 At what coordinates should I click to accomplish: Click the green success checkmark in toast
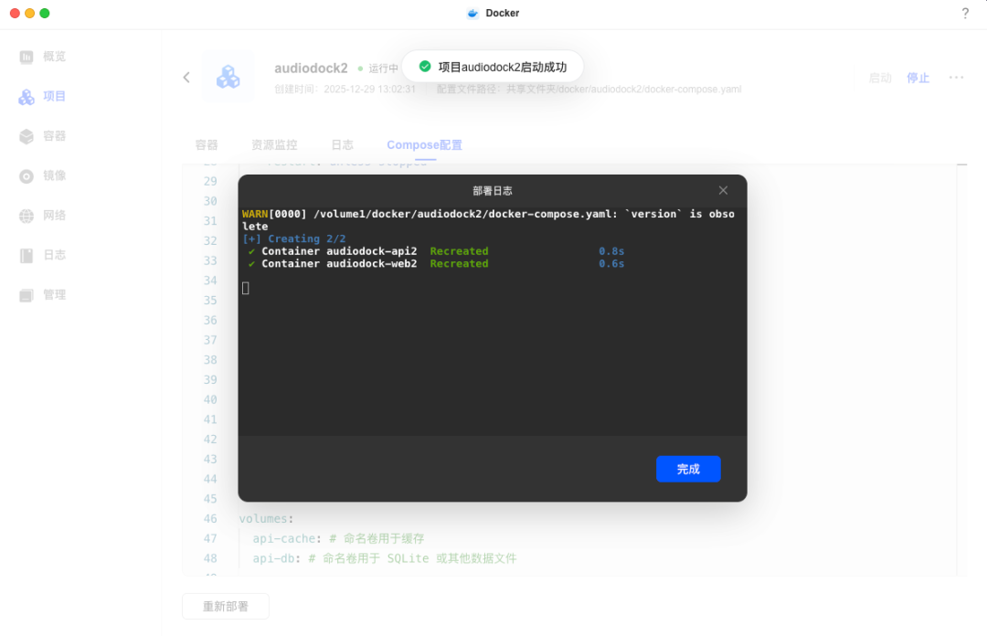pos(425,66)
